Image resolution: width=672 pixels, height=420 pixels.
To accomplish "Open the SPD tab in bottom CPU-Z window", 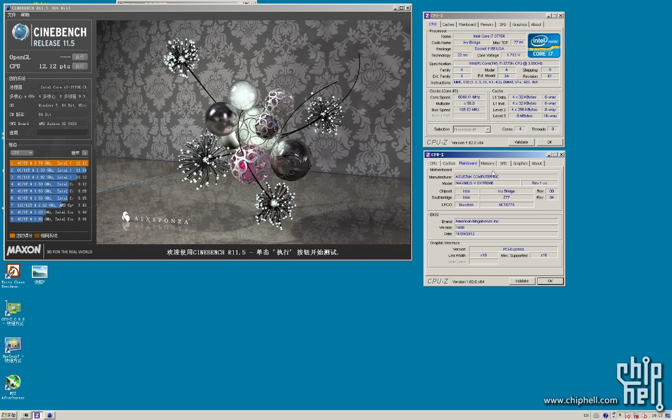I will pos(503,164).
